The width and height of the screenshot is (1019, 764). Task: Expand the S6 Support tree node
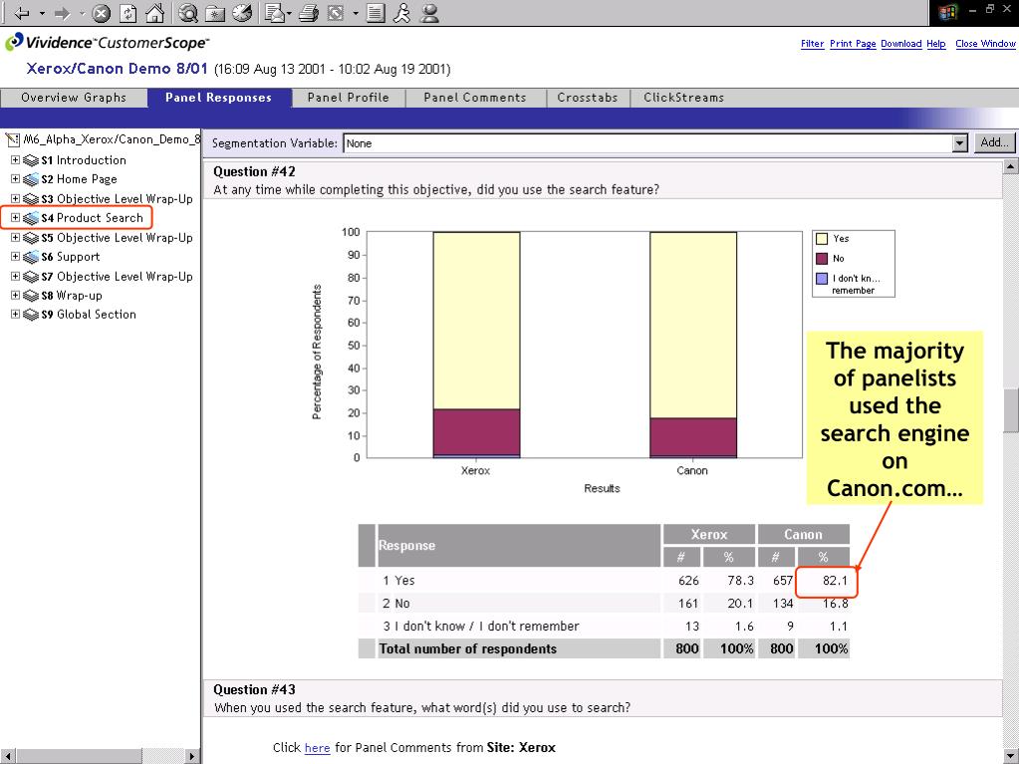point(16,257)
